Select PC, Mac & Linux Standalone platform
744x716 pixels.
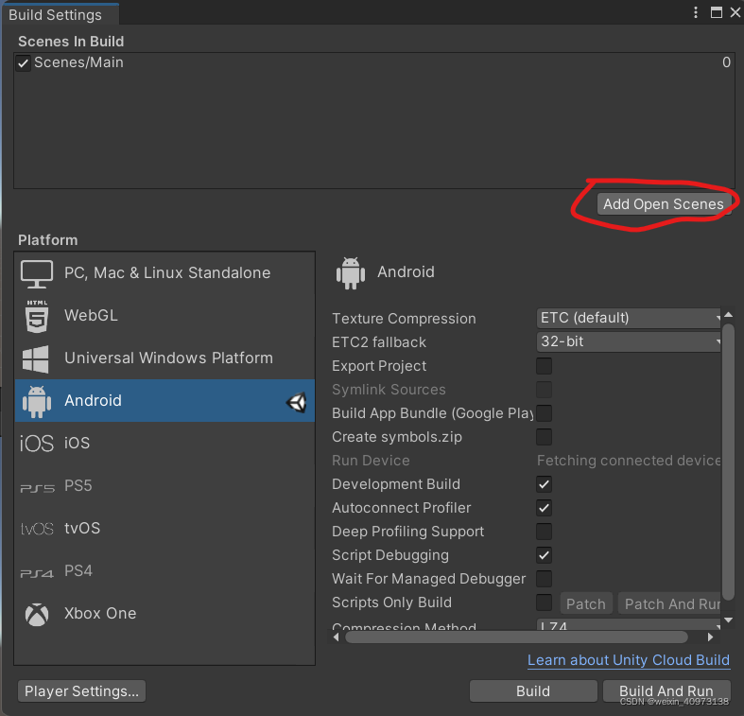[x=164, y=273]
